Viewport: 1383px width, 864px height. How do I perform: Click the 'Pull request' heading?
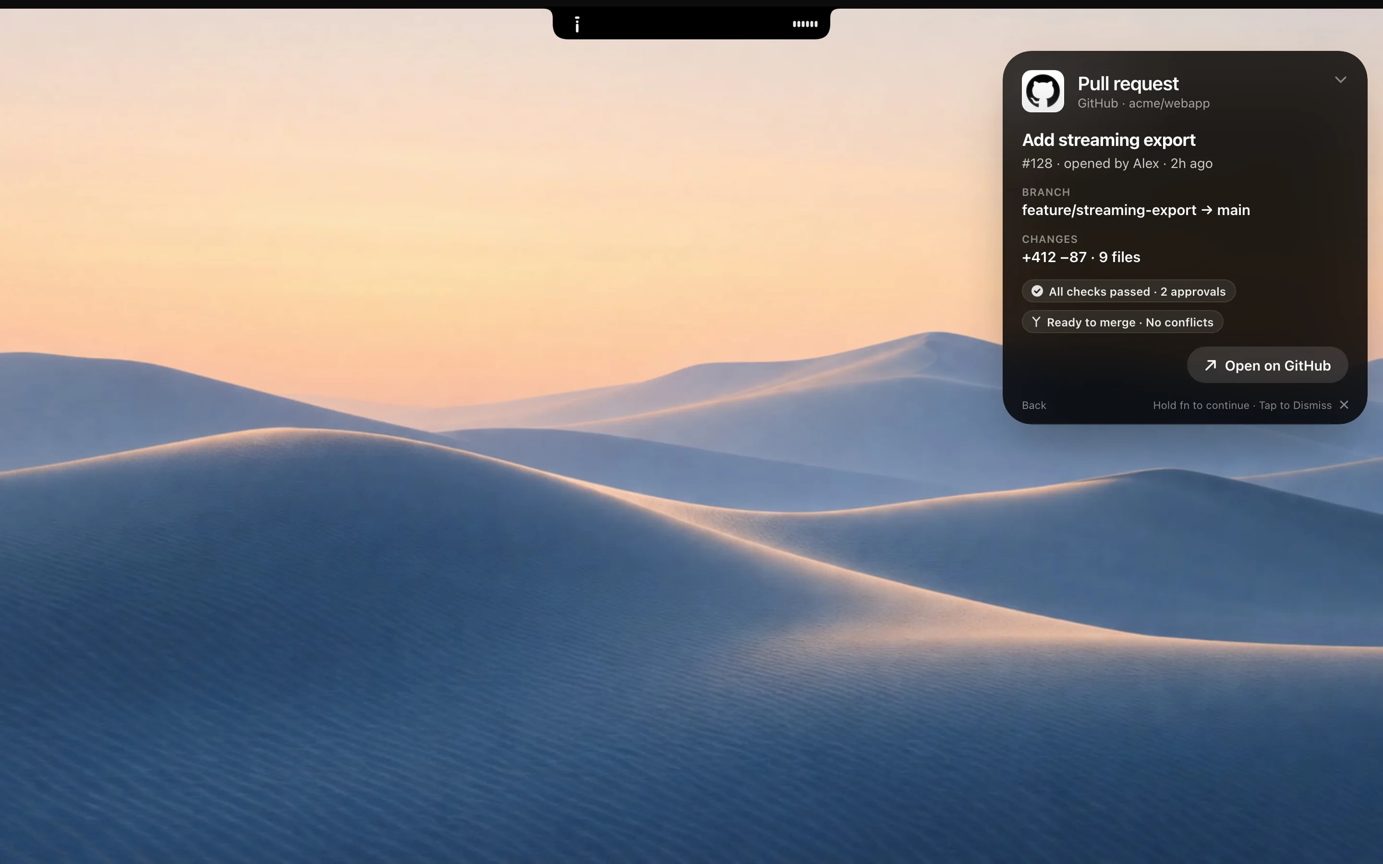[x=1128, y=84]
